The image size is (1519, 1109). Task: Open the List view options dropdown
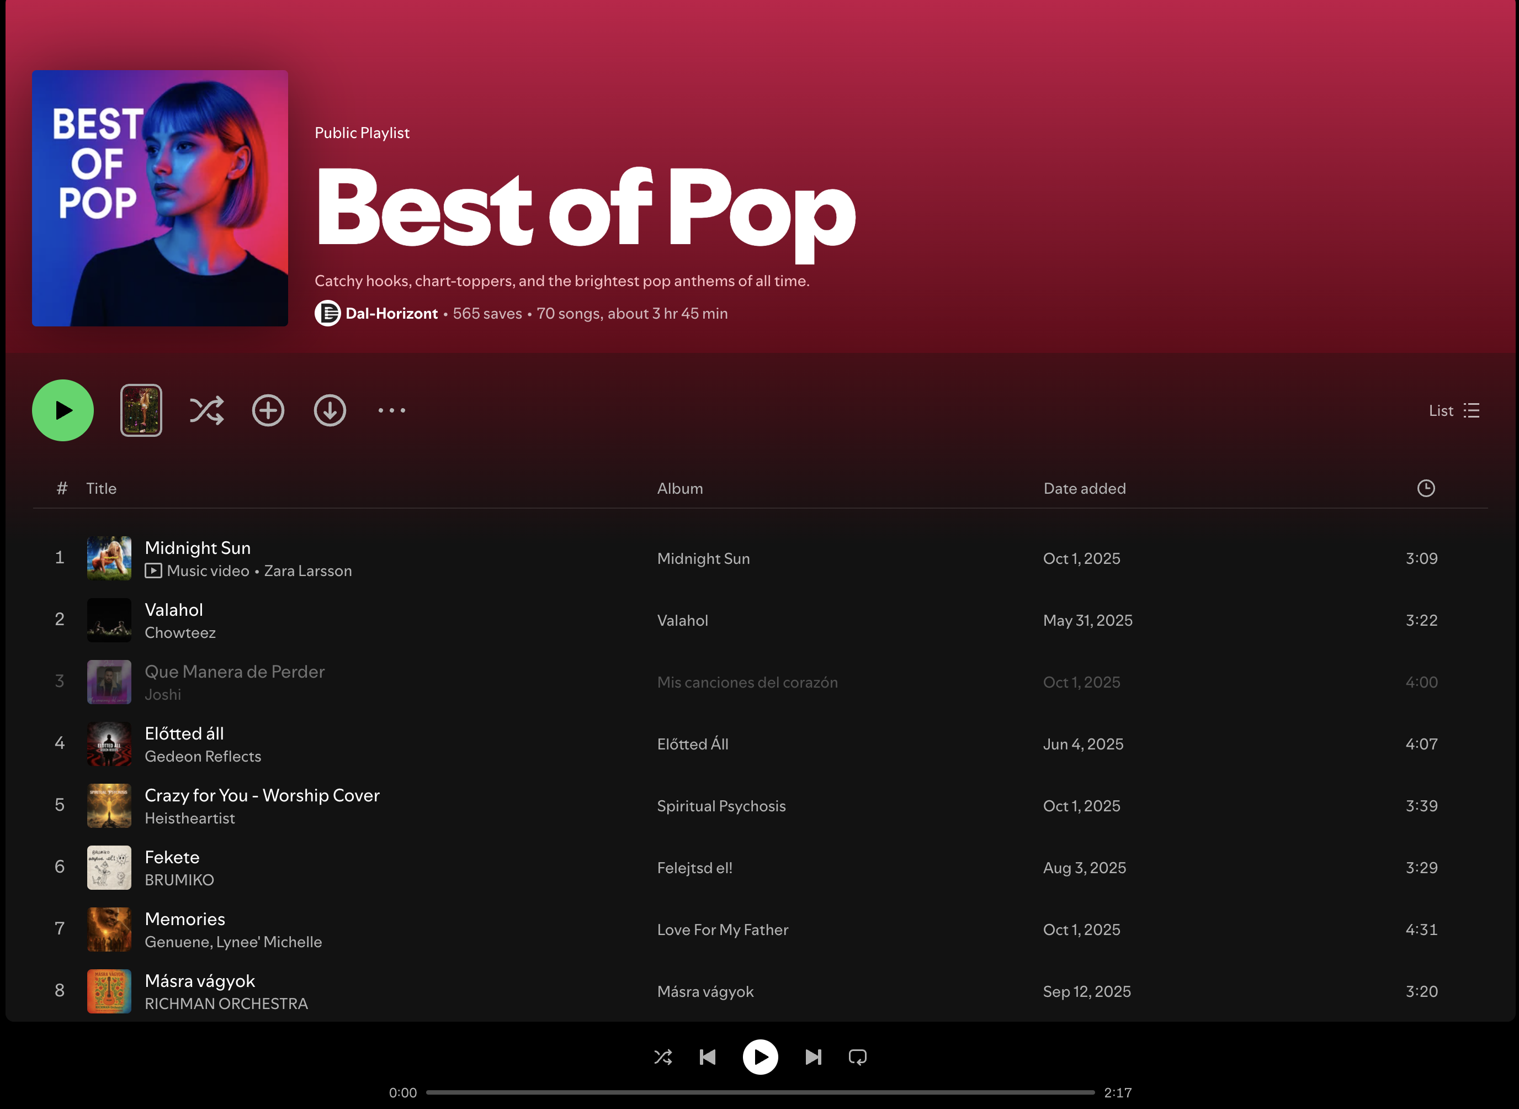pos(1453,411)
